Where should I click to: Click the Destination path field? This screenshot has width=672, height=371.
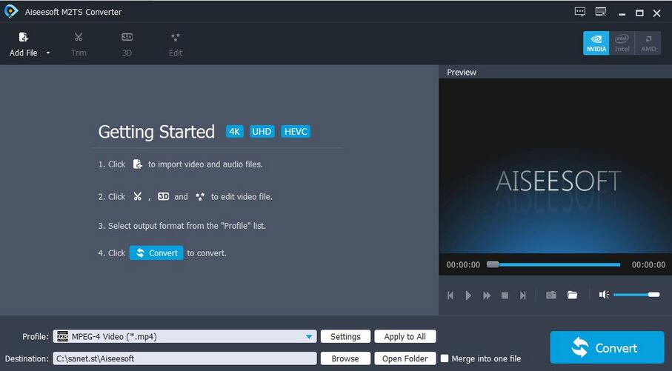184,358
